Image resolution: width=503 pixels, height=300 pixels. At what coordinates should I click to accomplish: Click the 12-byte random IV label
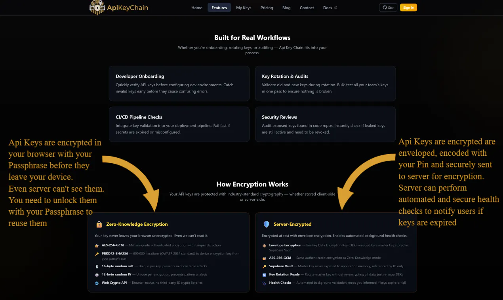117,274
